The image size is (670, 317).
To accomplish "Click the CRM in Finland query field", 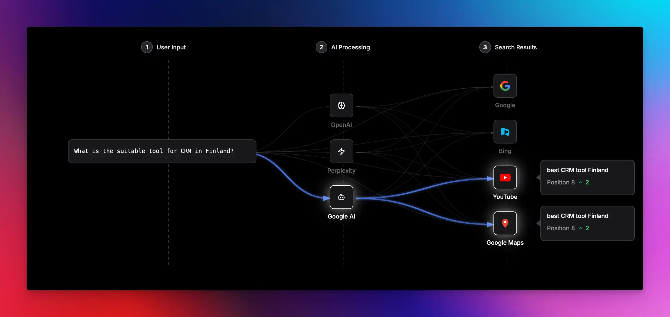I will coord(162,151).
